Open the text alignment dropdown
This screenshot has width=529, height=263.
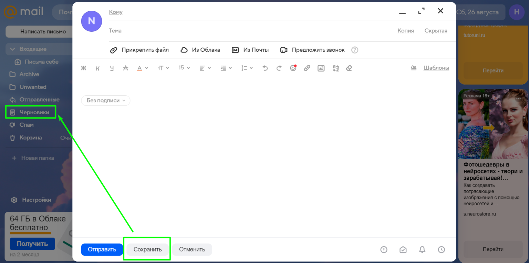(x=205, y=68)
